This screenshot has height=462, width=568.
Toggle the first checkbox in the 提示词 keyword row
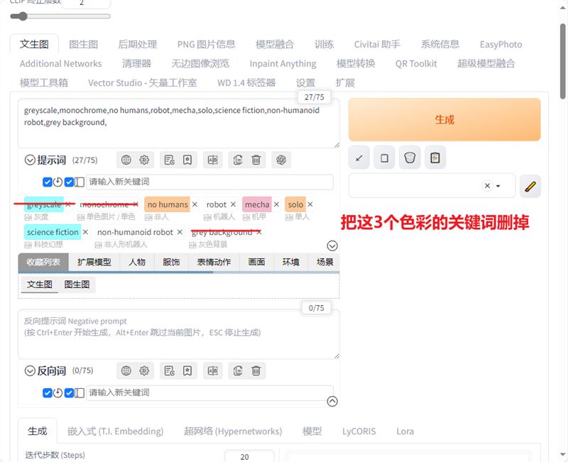click(x=47, y=182)
